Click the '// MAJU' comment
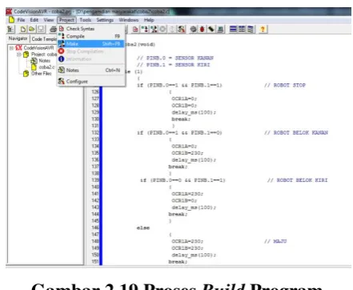The image size is (353, 290). pos(275,241)
